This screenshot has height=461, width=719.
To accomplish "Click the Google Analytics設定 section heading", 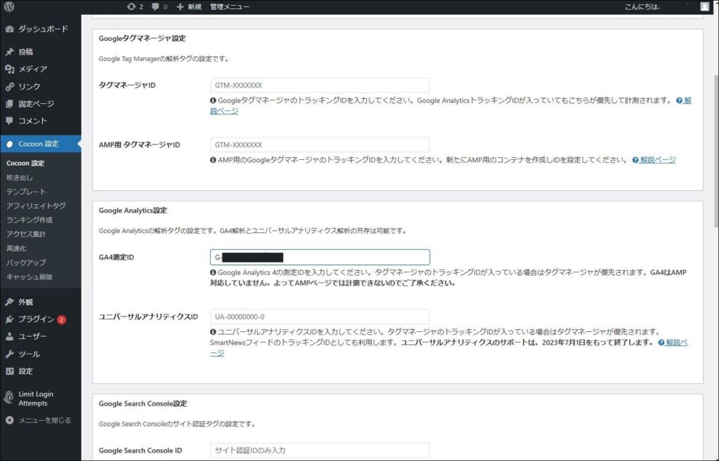I will tap(133, 211).
